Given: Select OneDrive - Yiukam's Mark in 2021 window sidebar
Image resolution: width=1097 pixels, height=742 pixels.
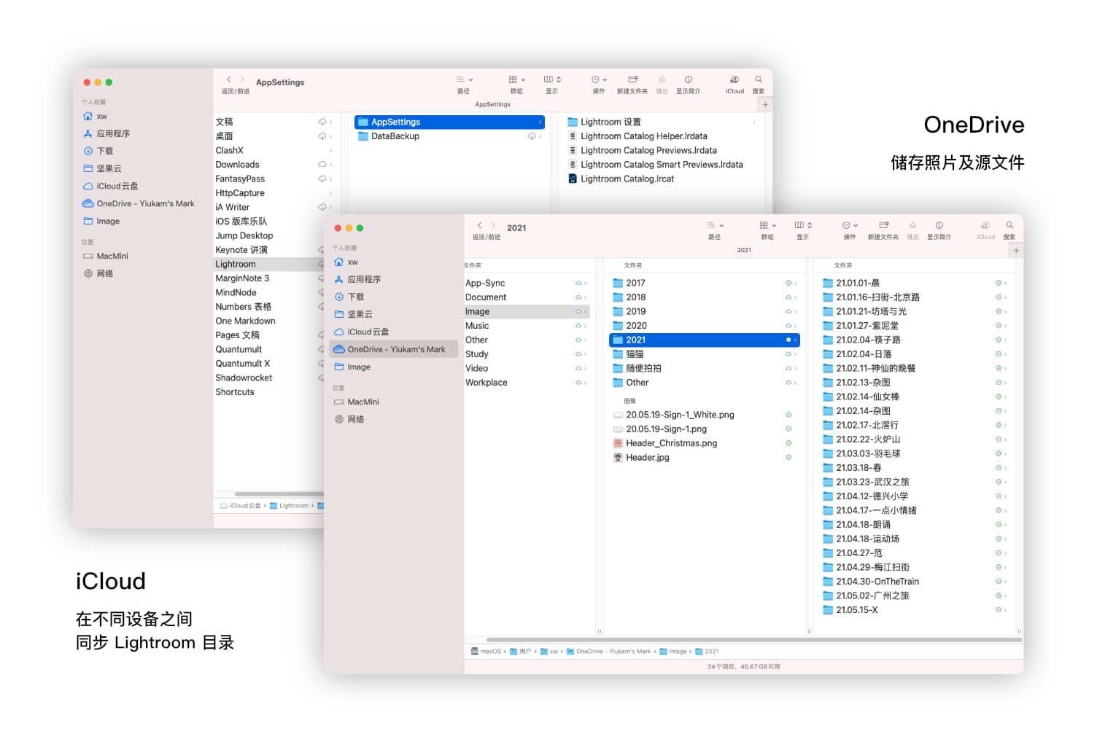Looking at the screenshot, I should click(x=395, y=349).
